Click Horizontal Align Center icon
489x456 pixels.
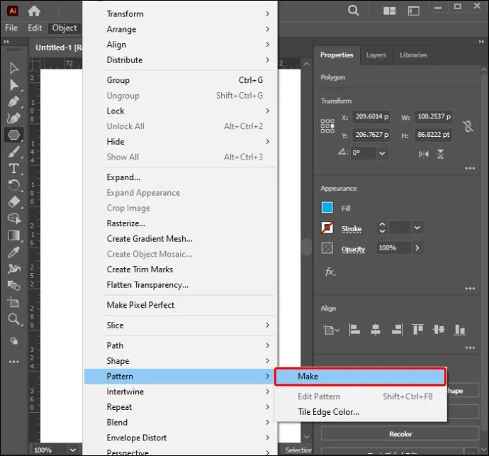[376, 330]
